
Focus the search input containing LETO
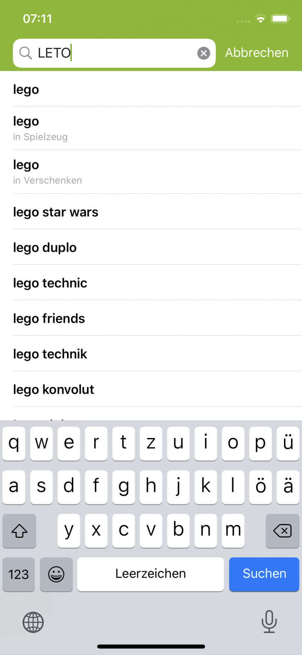[114, 53]
